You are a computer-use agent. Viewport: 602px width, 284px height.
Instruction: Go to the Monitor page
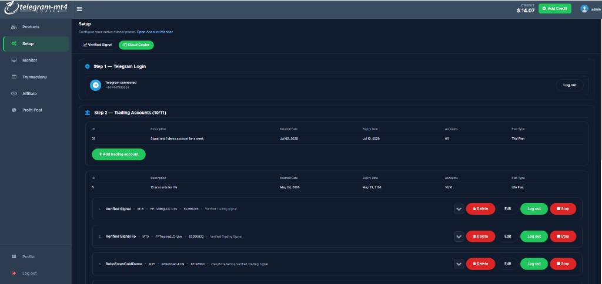[29, 60]
